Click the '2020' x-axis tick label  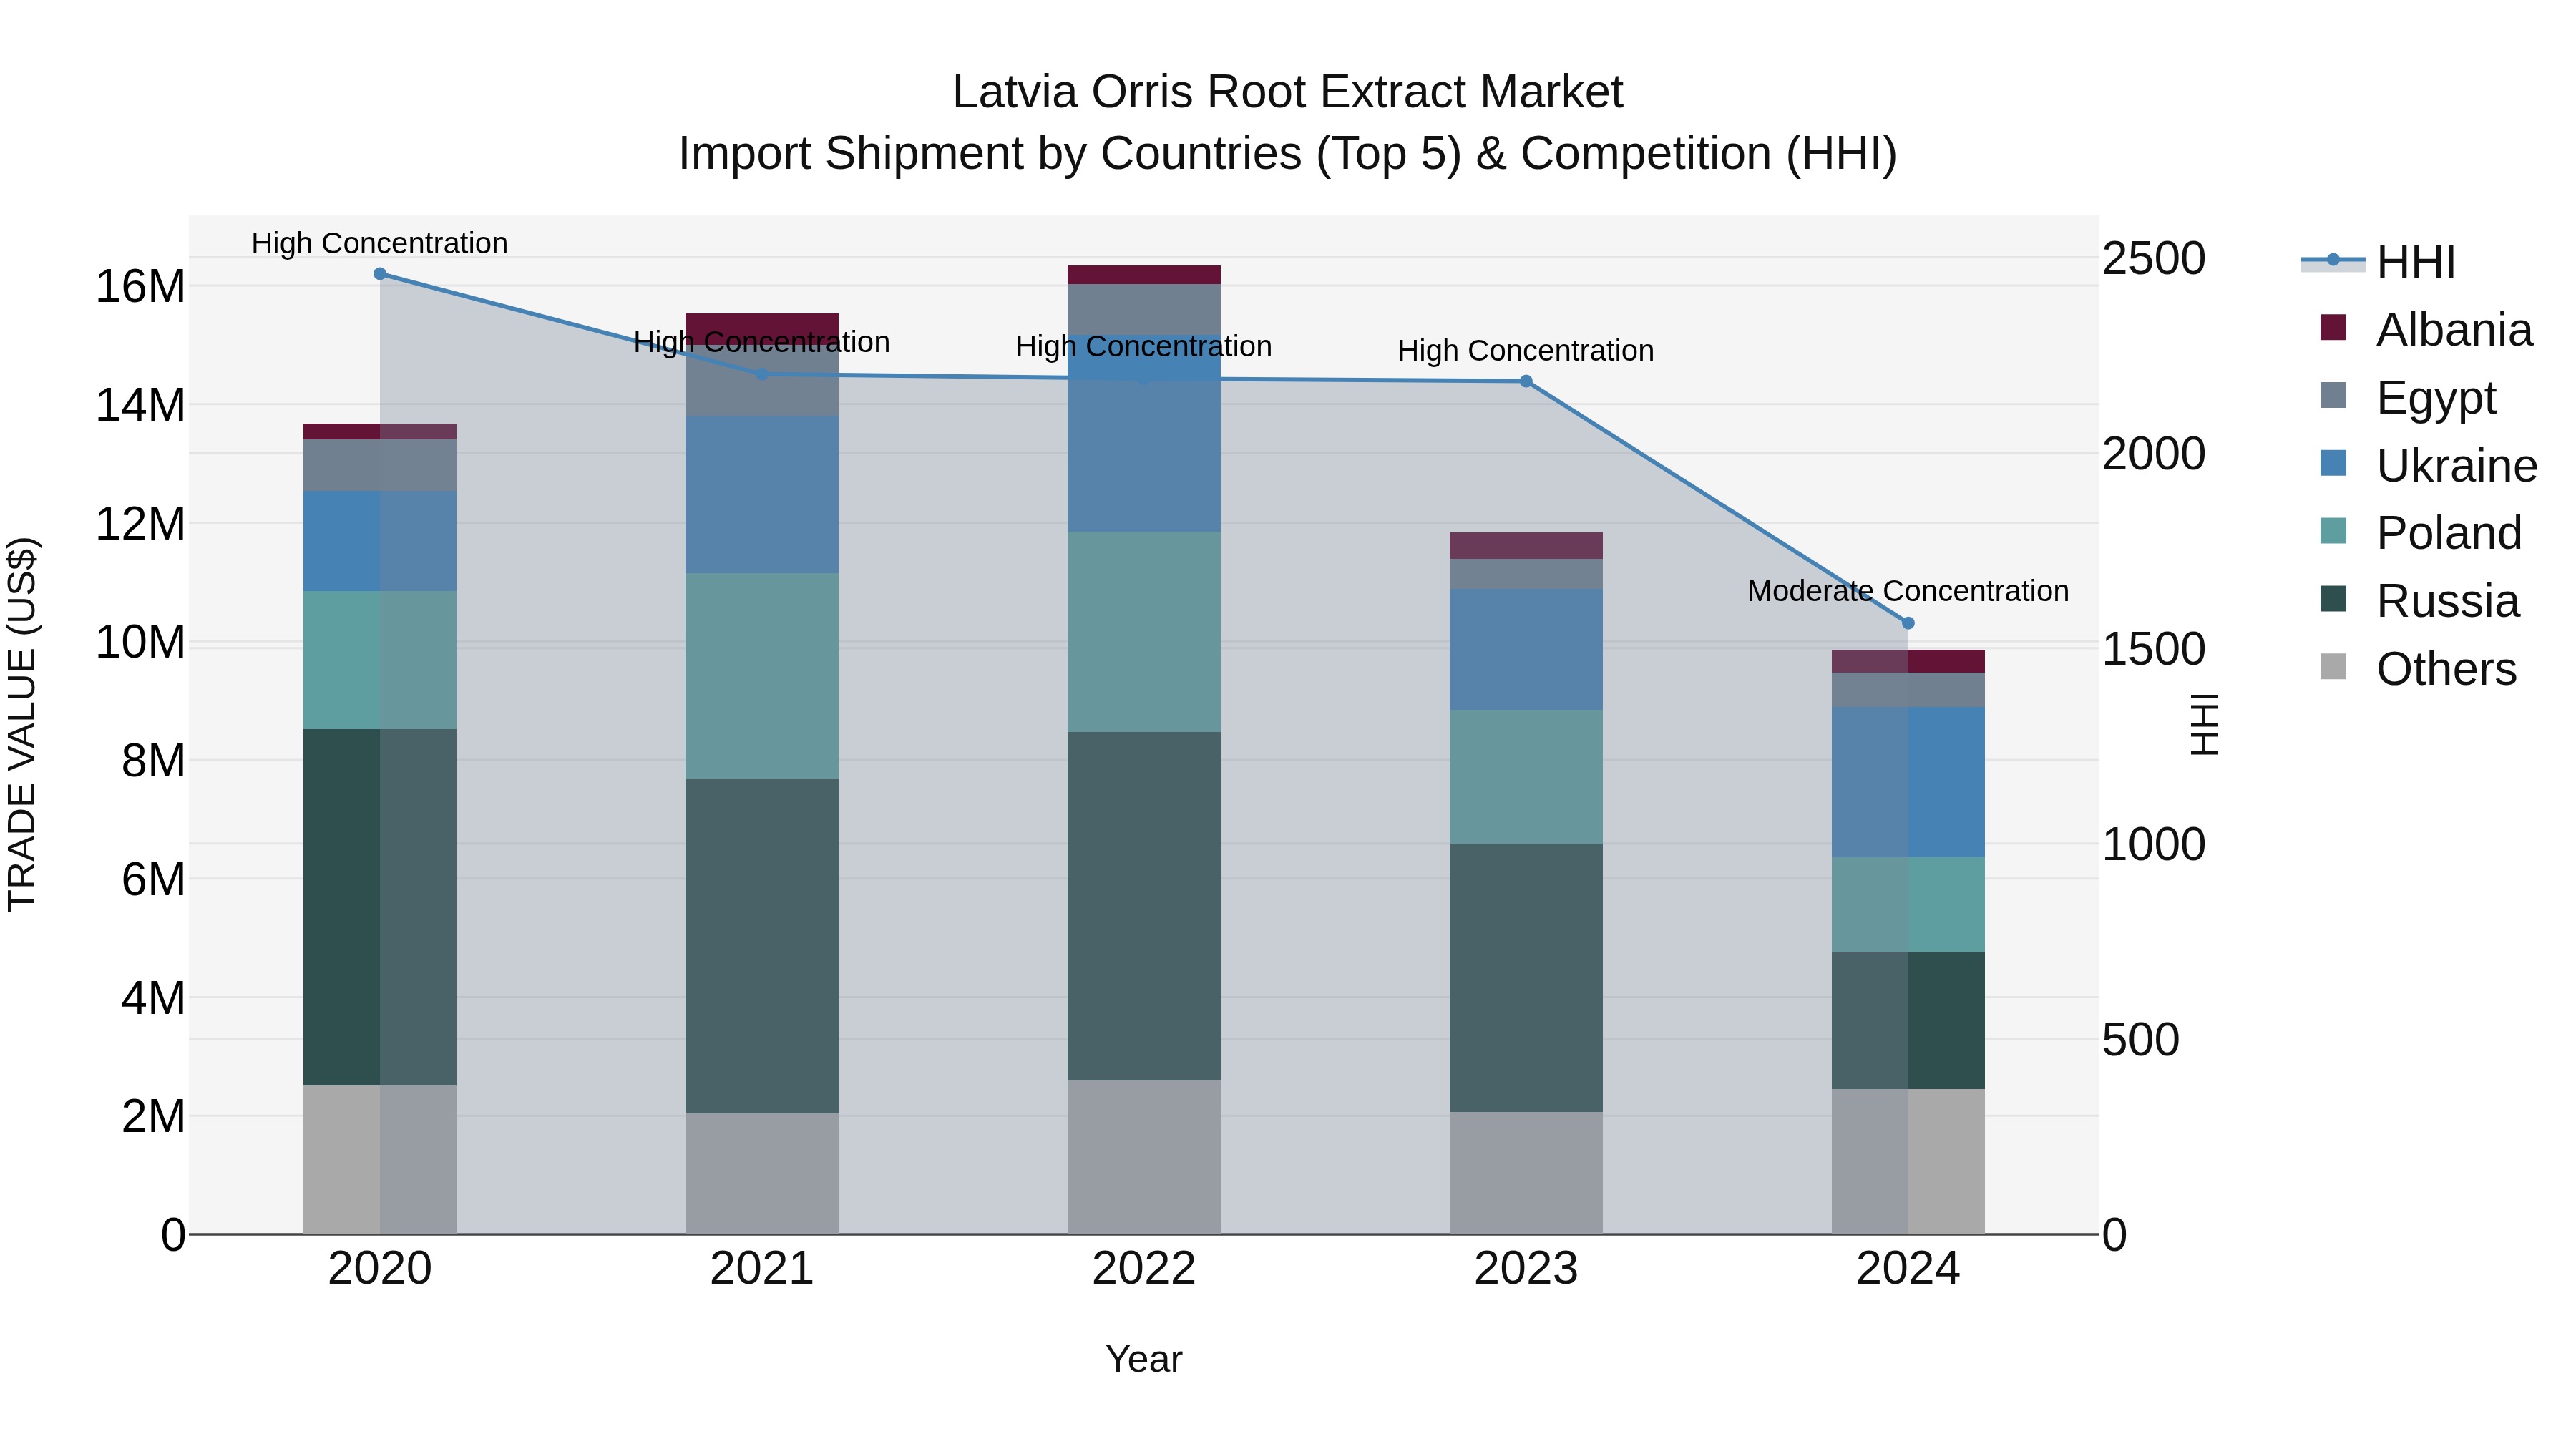[380, 1269]
